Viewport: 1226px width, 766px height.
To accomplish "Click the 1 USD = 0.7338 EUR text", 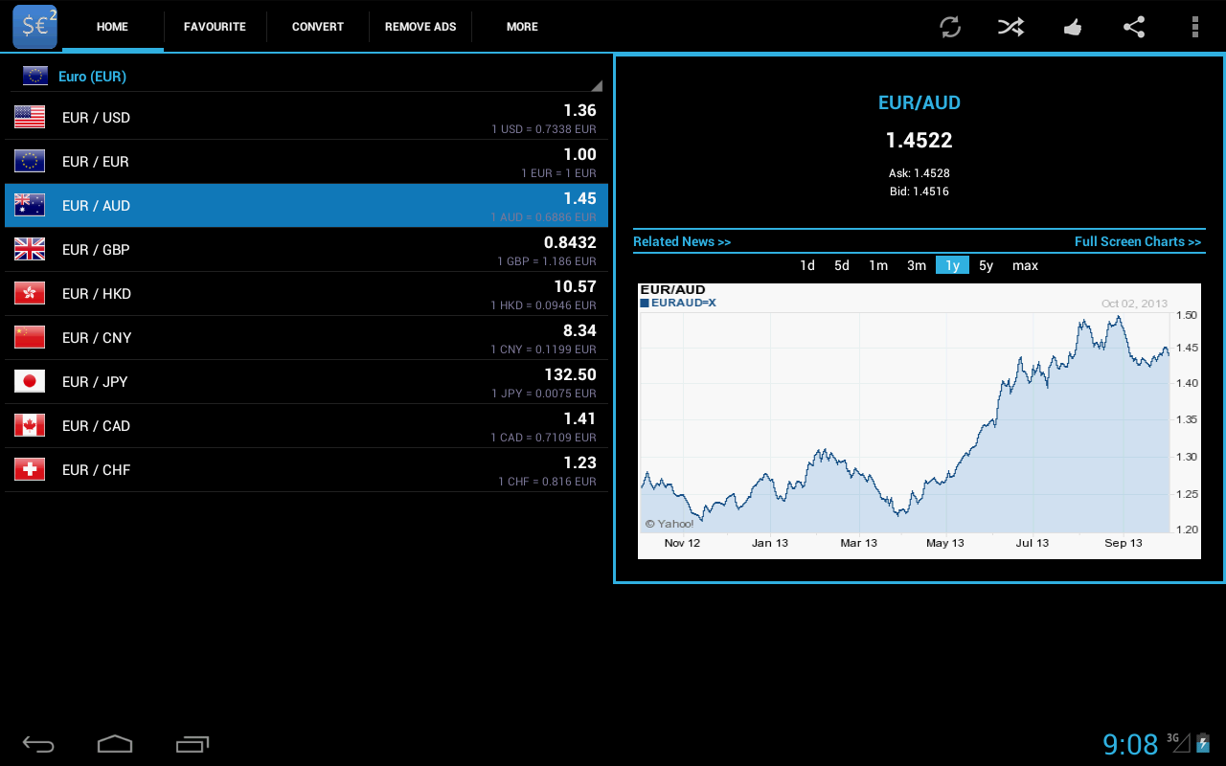I will [x=544, y=129].
